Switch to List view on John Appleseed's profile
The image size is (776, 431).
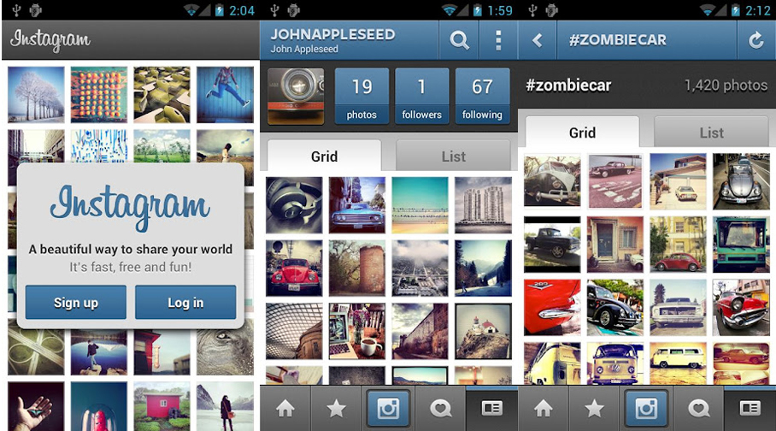click(x=453, y=156)
